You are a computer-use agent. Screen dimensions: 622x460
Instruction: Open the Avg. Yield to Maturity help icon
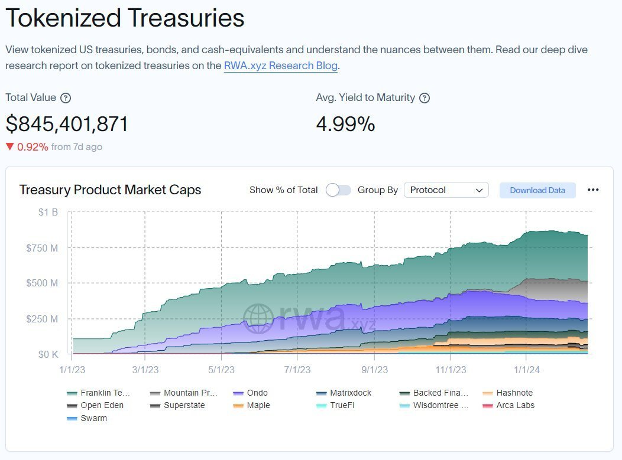coord(425,98)
